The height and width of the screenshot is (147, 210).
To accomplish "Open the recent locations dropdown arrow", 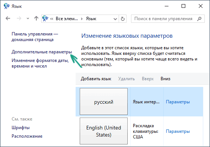I will pos(28,19).
